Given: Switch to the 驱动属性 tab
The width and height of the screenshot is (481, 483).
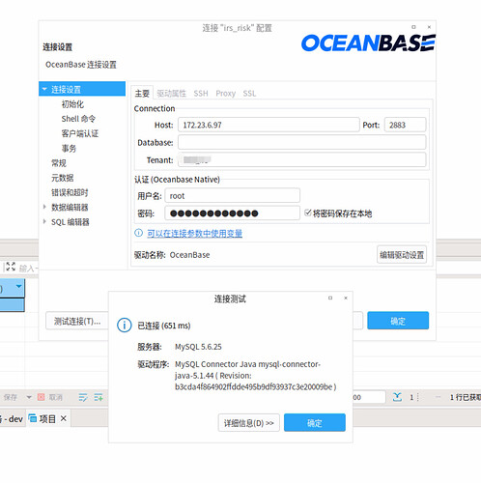Looking at the screenshot, I should (171, 94).
